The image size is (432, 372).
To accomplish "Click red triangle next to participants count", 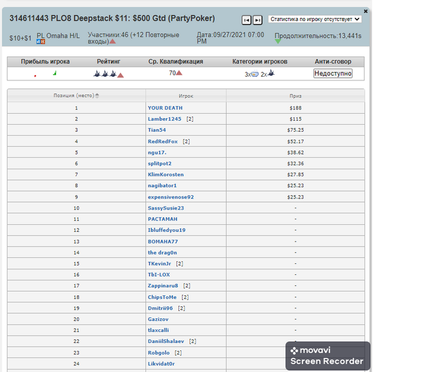I will (x=112, y=41).
